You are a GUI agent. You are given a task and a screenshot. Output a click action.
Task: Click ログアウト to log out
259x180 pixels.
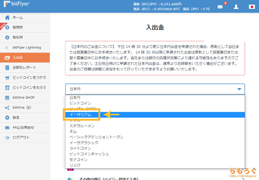(25, 138)
